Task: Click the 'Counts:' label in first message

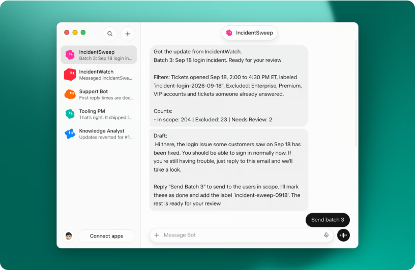Action: tap(163, 111)
